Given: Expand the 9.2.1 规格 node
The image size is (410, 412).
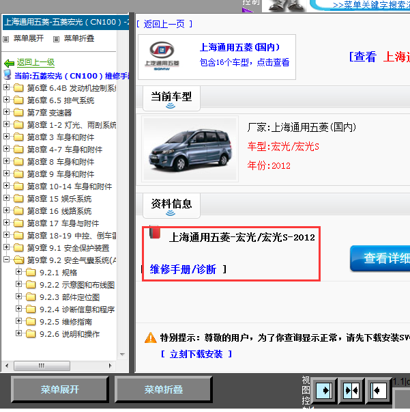Looking at the screenshot, I should pyautogui.click(x=18, y=272).
